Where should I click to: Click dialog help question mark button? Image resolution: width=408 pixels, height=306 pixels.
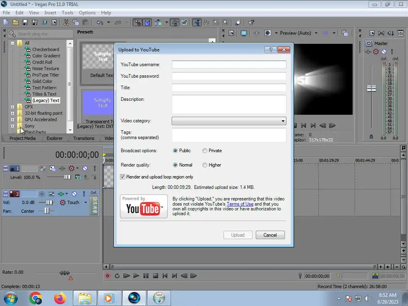pyautogui.click(x=271, y=50)
